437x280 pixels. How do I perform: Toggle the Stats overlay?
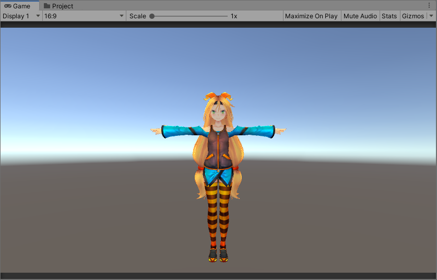(x=389, y=16)
